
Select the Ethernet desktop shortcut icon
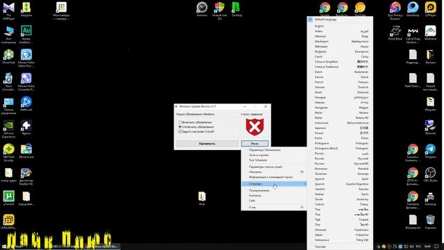(430, 127)
